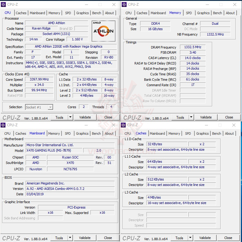Click the Tools button in the top-left CPU window
242x242 pixels.
[59, 117]
